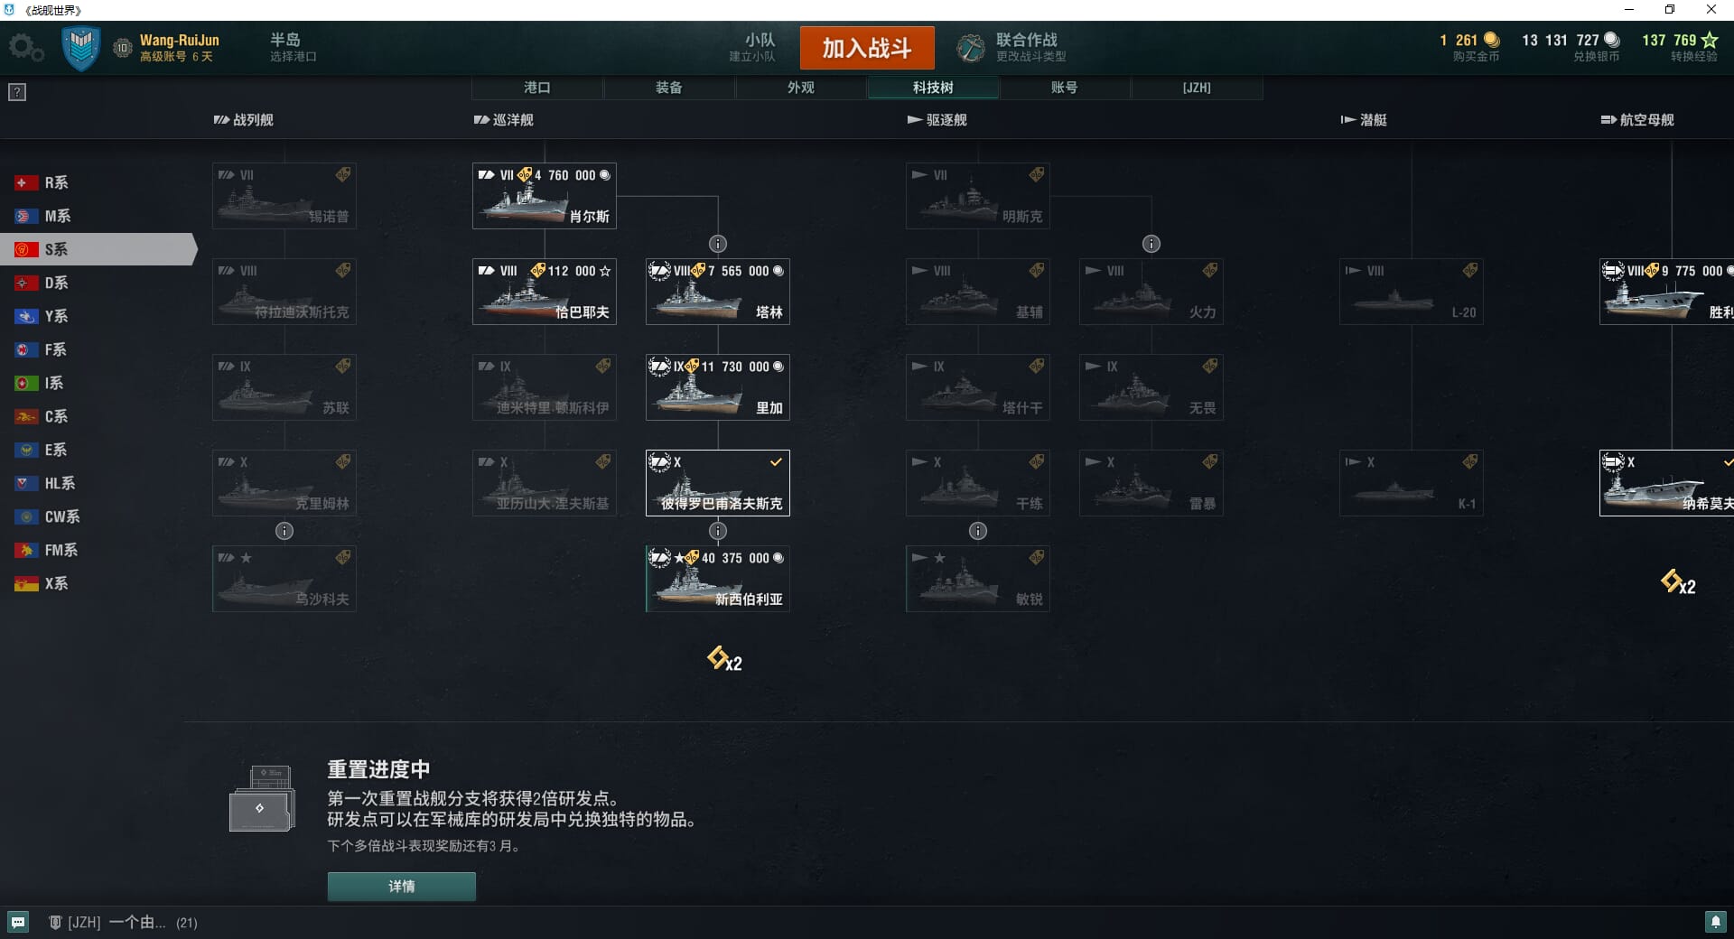This screenshot has height=939, width=1734.
Task: Click the 加入战斗 button
Action: pos(867,48)
